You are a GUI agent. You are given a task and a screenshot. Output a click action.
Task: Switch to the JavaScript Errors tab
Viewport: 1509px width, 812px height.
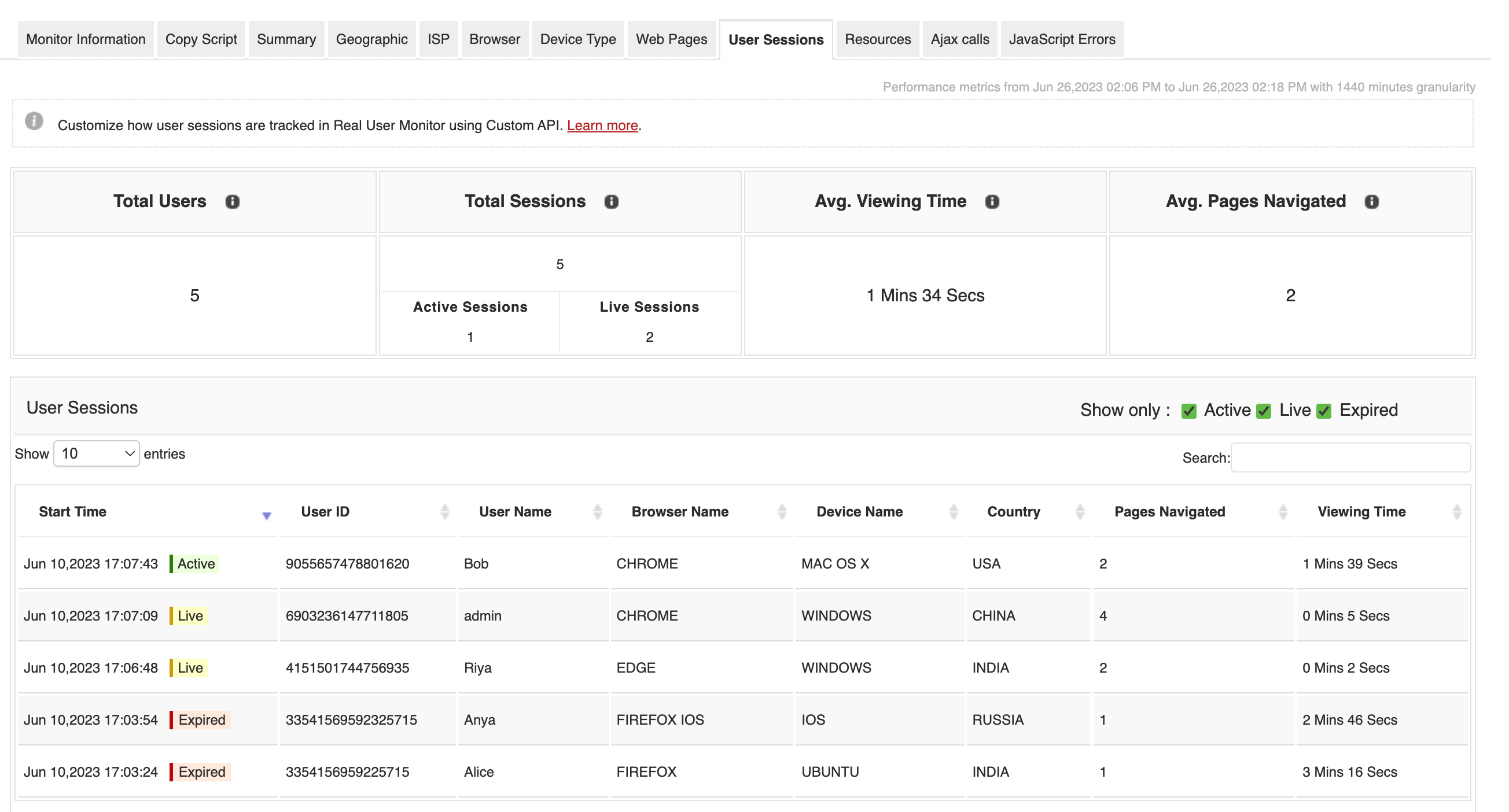click(x=1062, y=39)
